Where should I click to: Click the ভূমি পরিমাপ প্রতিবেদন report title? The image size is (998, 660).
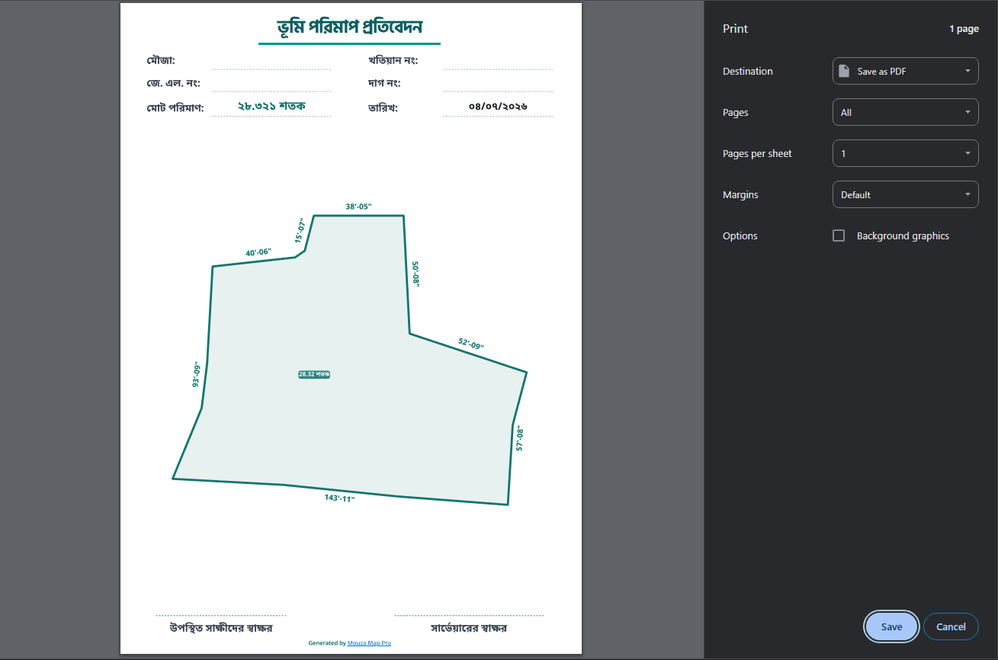pyautogui.click(x=350, y=27)
